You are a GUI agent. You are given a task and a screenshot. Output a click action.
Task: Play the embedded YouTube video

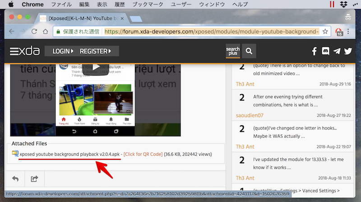pyautogui.click(x=95, y=68)
